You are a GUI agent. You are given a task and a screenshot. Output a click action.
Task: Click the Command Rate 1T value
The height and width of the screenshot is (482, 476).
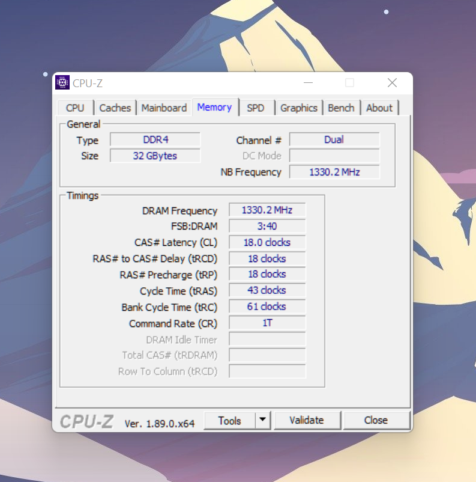coord(268,323)
